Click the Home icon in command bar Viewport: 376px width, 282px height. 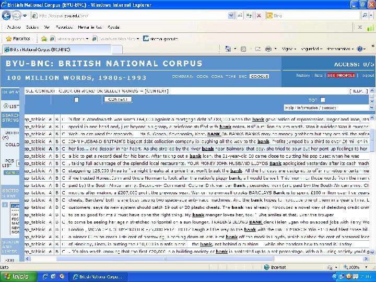(228, 49)
